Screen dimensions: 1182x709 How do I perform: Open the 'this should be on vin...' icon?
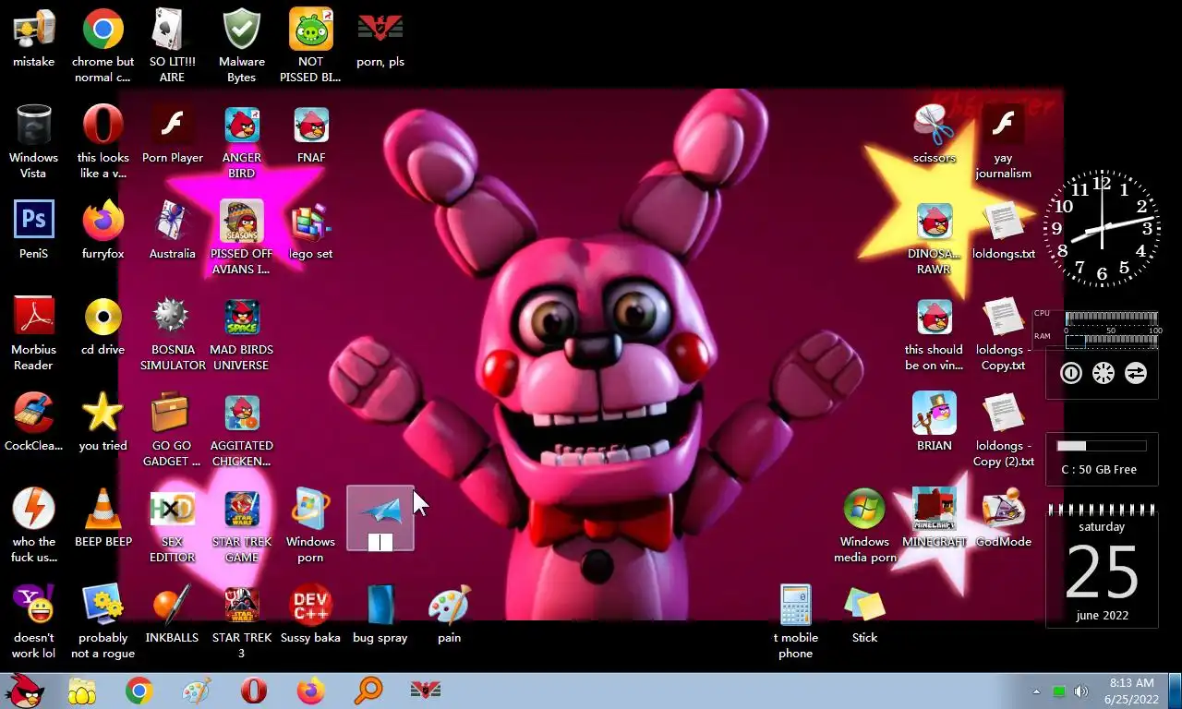tap(935, 335)
